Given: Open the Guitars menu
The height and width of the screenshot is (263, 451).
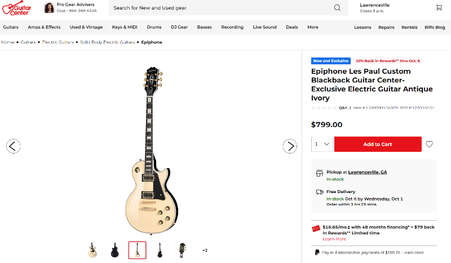Looking at the screenshot, I should pos(11,27).
